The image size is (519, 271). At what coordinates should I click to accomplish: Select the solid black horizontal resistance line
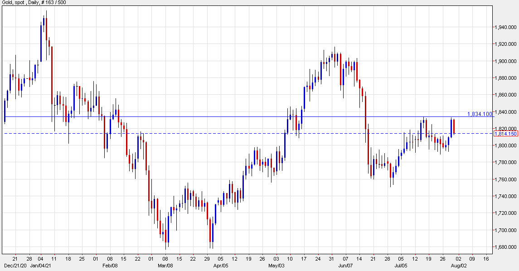pyautogui.click(x=227, y=117)
